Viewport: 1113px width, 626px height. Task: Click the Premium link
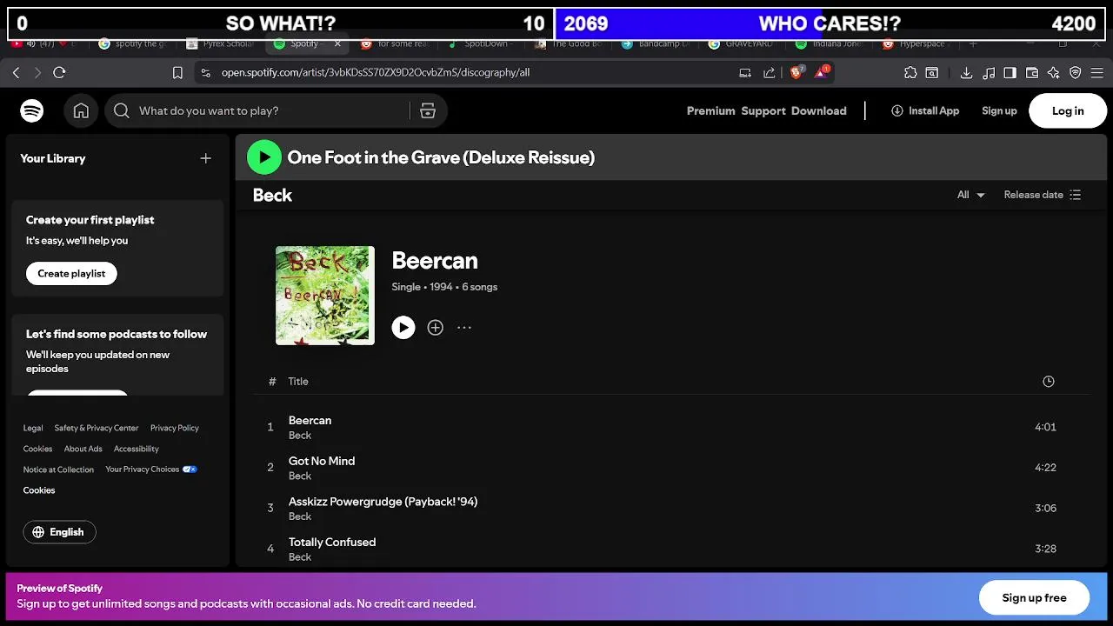[711, 110]
